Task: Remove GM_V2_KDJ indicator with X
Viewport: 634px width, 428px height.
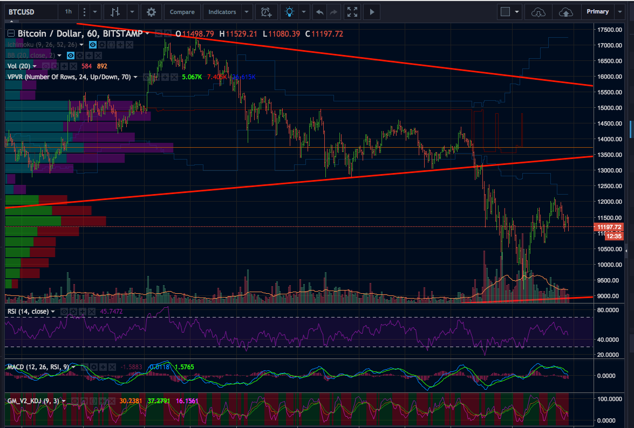Action: click(112, 401)
